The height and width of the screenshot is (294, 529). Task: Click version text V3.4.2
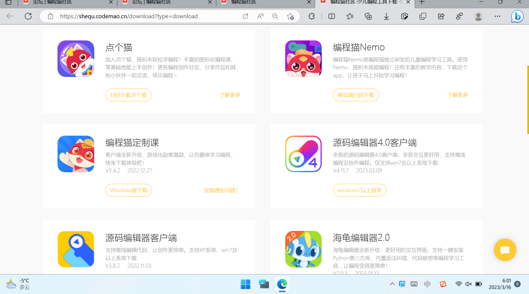[x=113, y=171]
